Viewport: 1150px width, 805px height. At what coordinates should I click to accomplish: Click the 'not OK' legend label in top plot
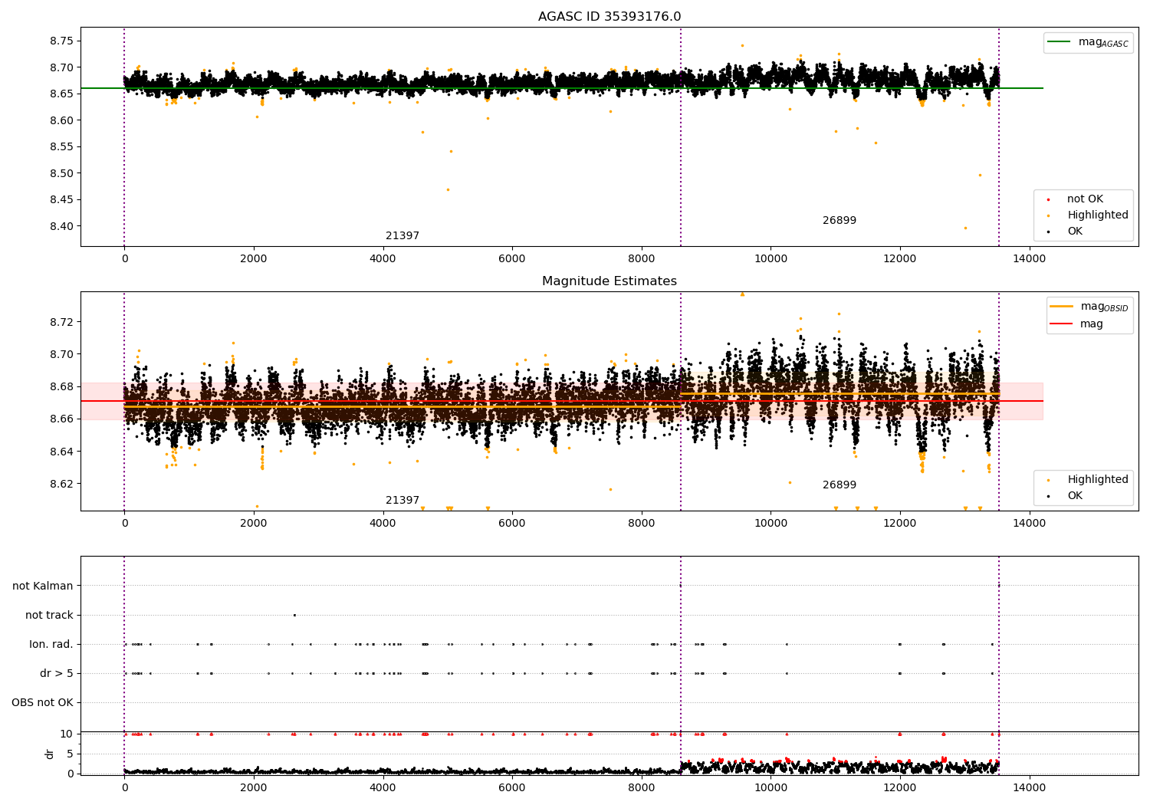point(1085,199)
